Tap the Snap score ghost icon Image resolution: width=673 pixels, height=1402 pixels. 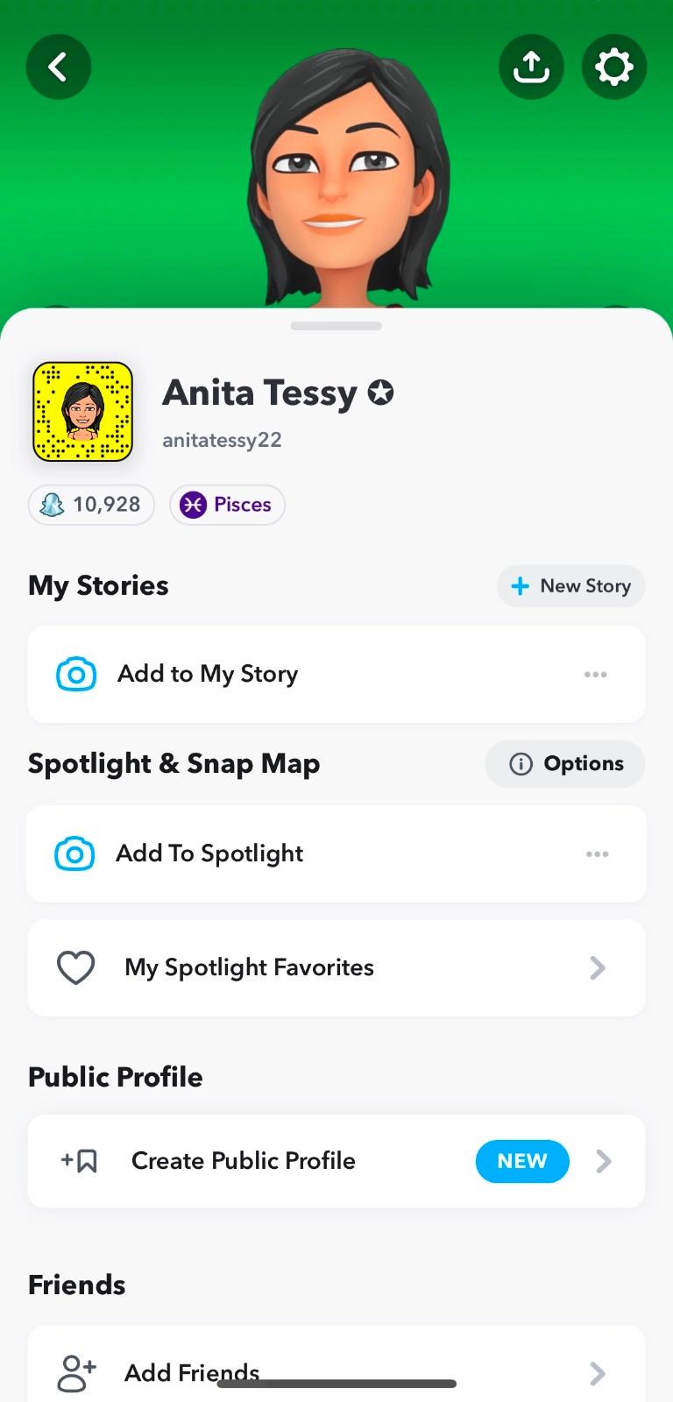[53, 505]
